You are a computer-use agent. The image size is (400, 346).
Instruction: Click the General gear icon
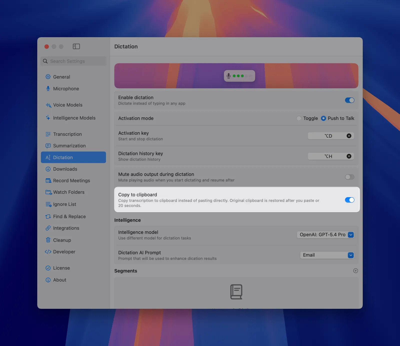(x=48, y=77)
